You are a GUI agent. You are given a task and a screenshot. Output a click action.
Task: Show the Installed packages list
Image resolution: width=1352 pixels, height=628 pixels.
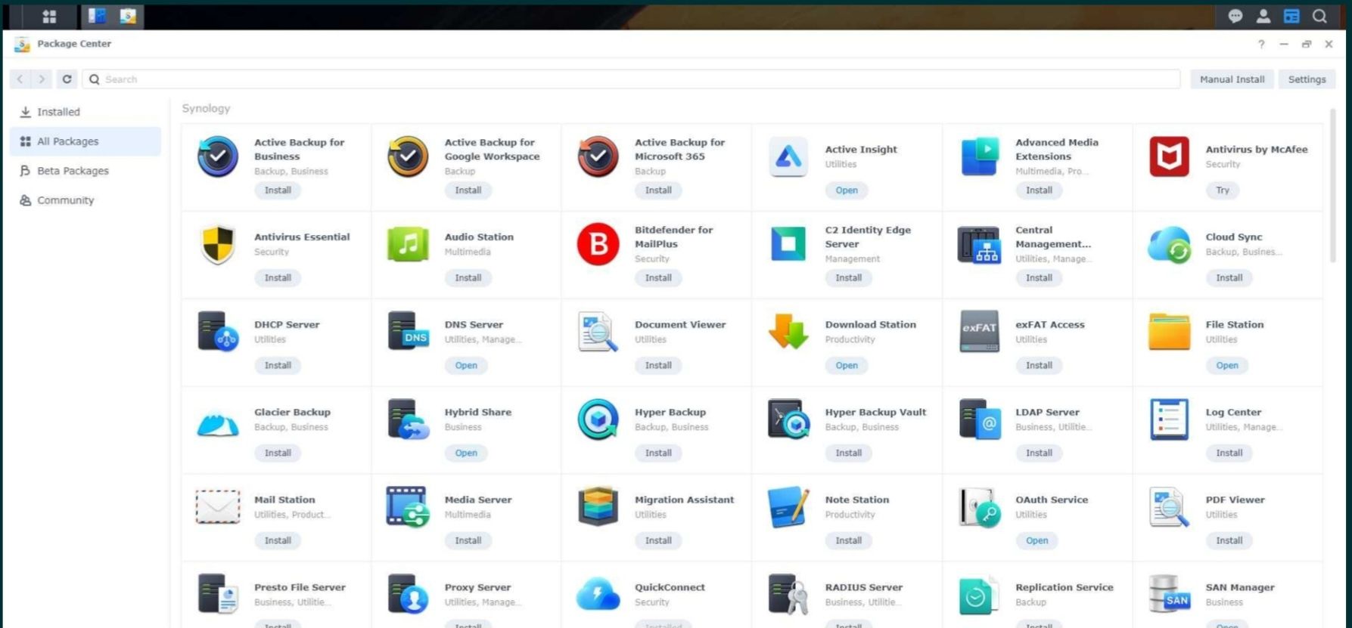pos(85,112)
